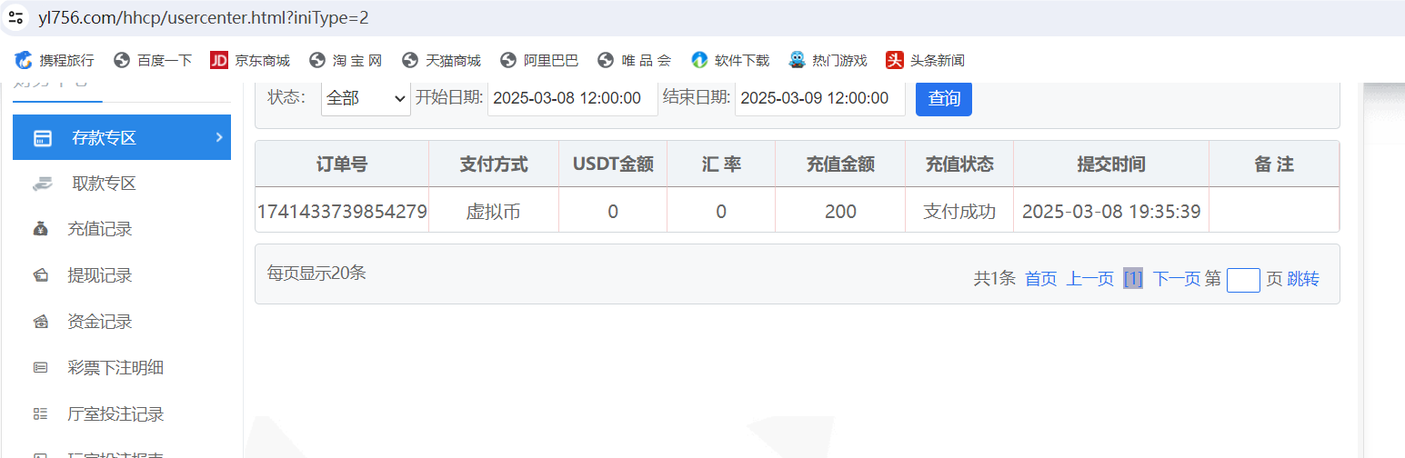Open the 阿里巴巴 bookmark
Screen dimensions: 1405x458
pyautogui.click(x=539, y=61)
